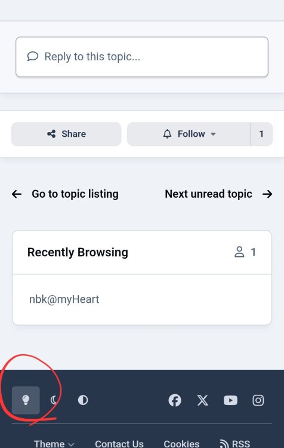Open the nbk@myHeart user profile
Image resolution: width=284 pixels, height=448 pixels.
click(64, 299)
